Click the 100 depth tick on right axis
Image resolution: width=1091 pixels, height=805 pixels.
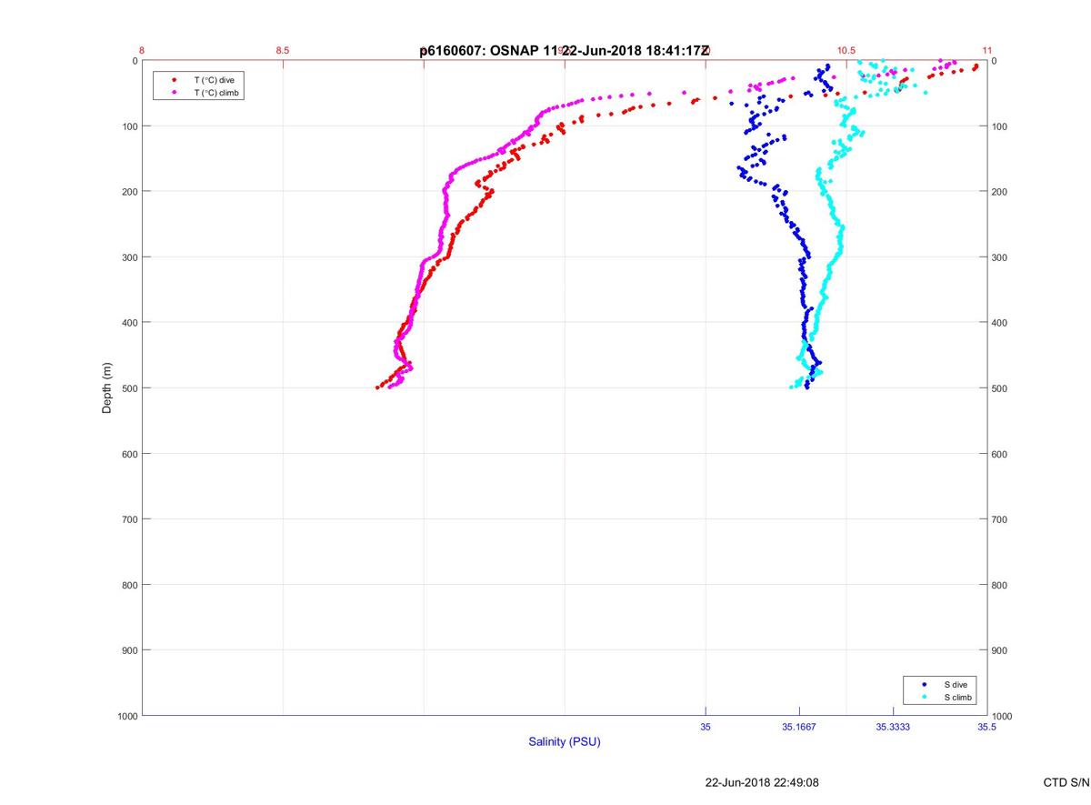click(x=1000, y=126)
